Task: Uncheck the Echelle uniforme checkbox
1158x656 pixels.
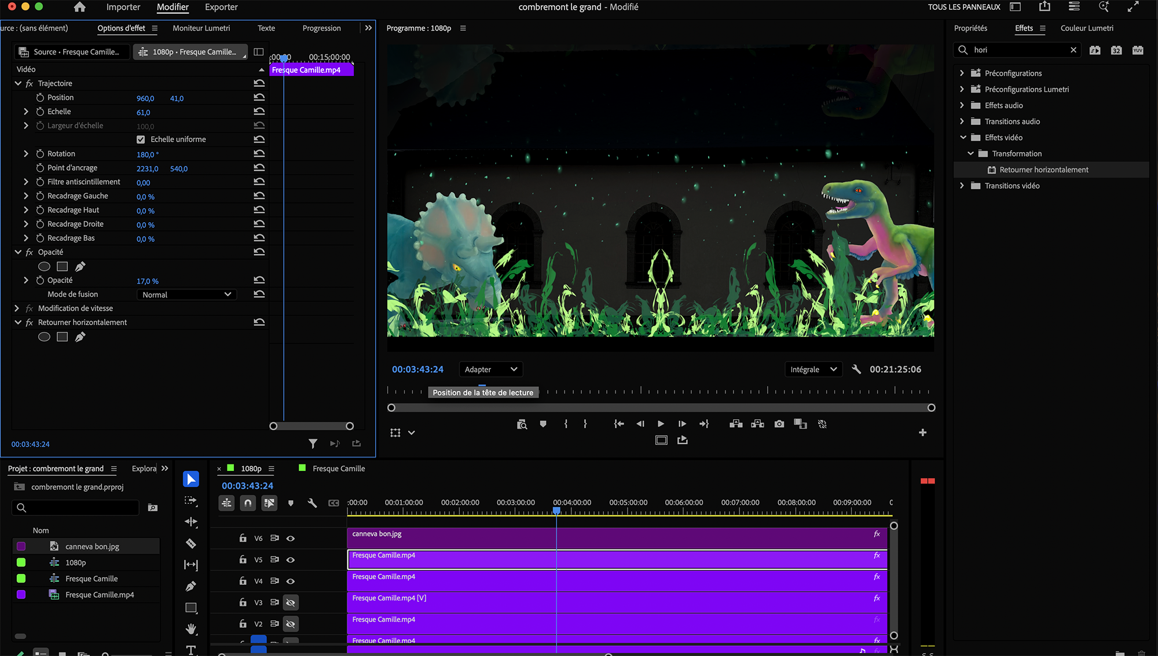Action: point(141,139)
